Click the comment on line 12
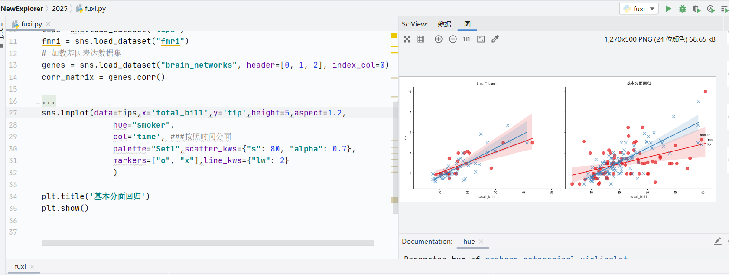The image size is (729, 275). pyautogui.click(x=81, y=53)
